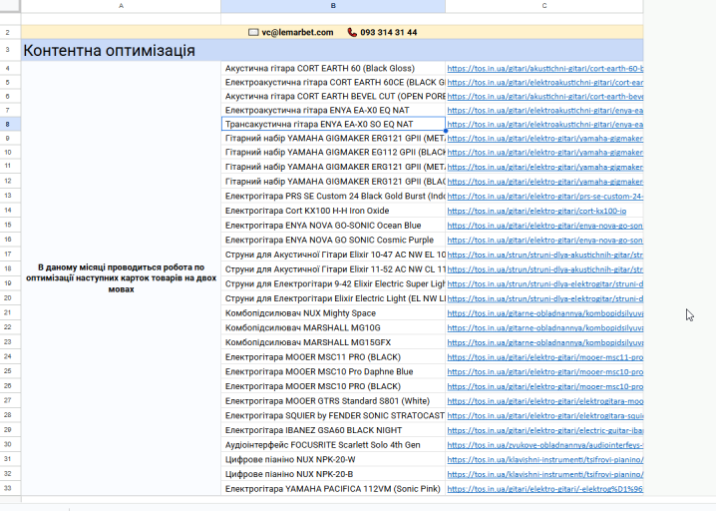Screen dimensions: 716x511
Task: Open the cort-earth-60 akustichni-gitari link in row 4
Action: click(x=545, y=69)
